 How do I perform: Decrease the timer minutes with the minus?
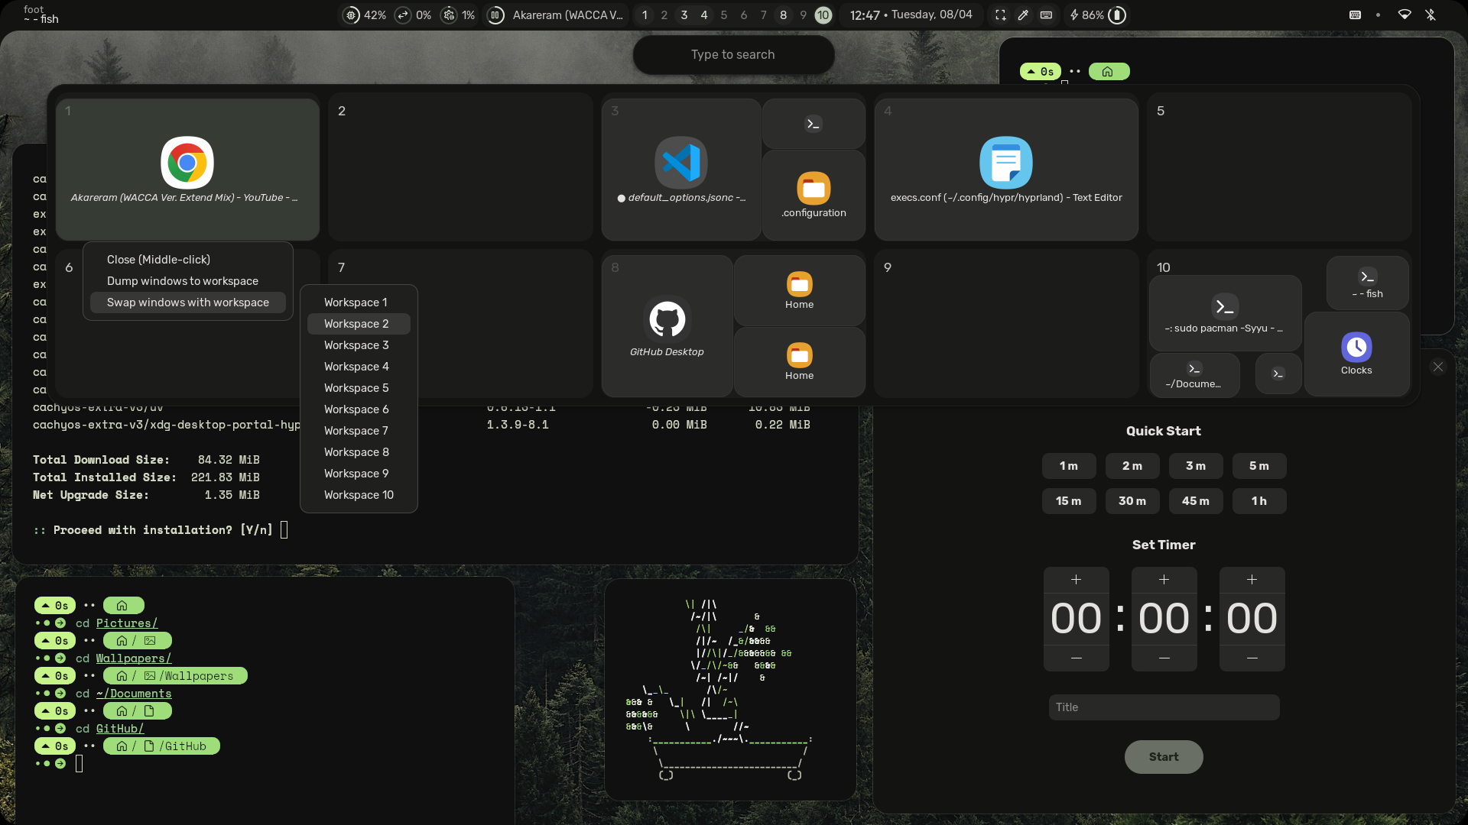tap(1164, 658)
